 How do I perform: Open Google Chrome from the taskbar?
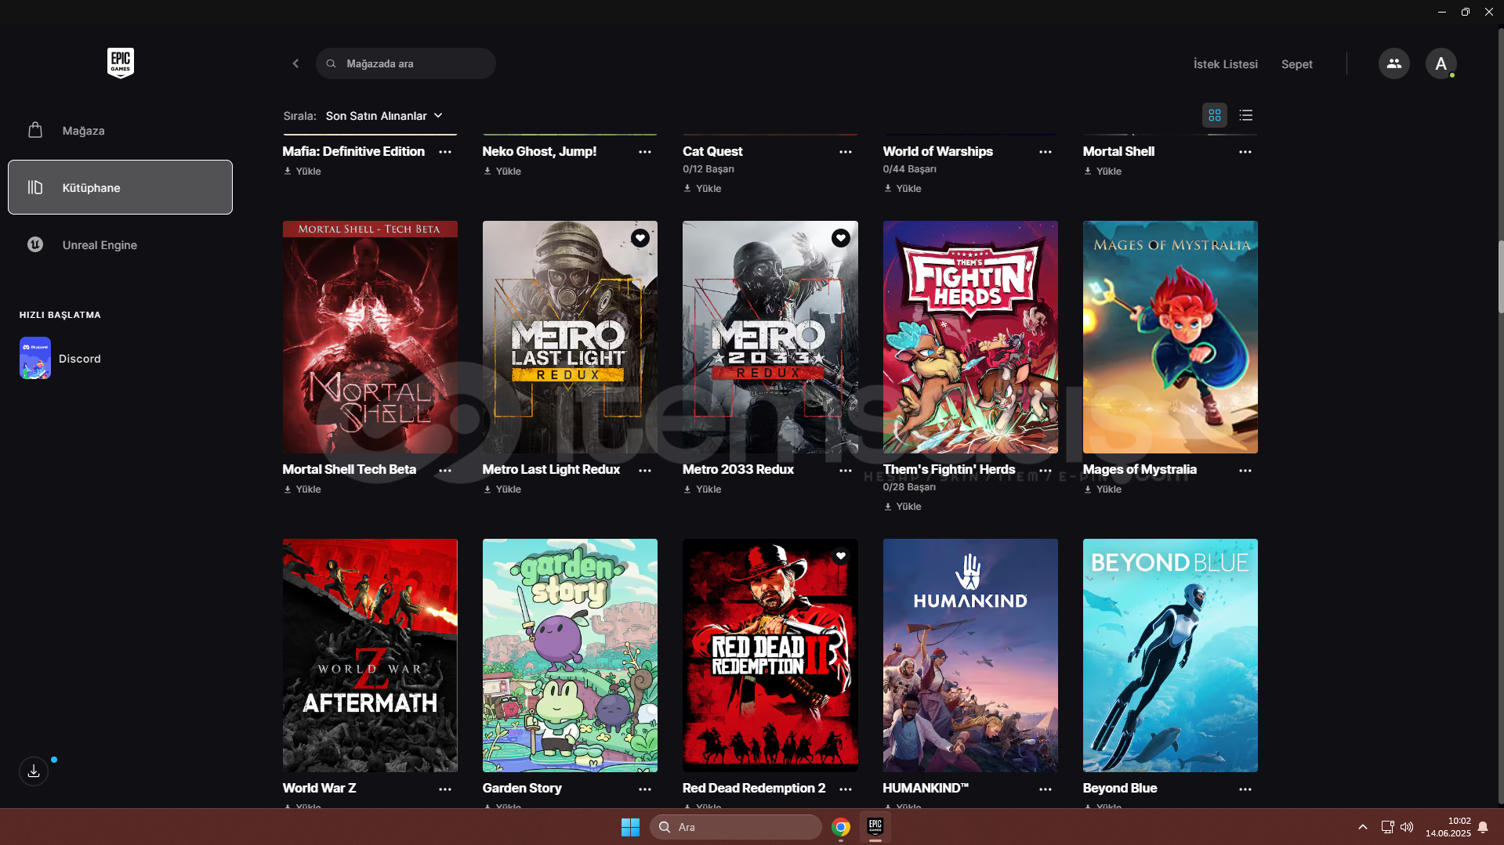coord(840,827)
